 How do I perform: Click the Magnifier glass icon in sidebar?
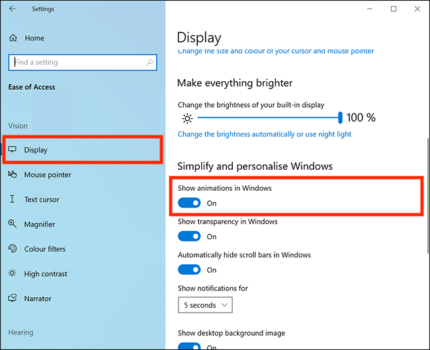coord(13,224)
